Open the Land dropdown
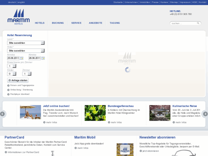208x156 pixels. (x=26, y=43)
